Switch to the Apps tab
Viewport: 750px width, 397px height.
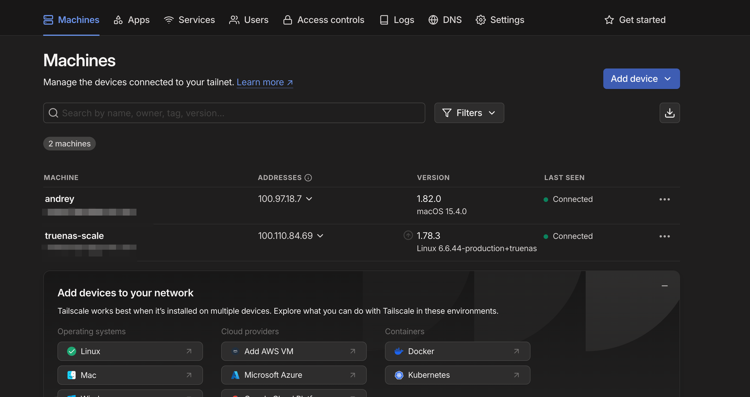131,20
